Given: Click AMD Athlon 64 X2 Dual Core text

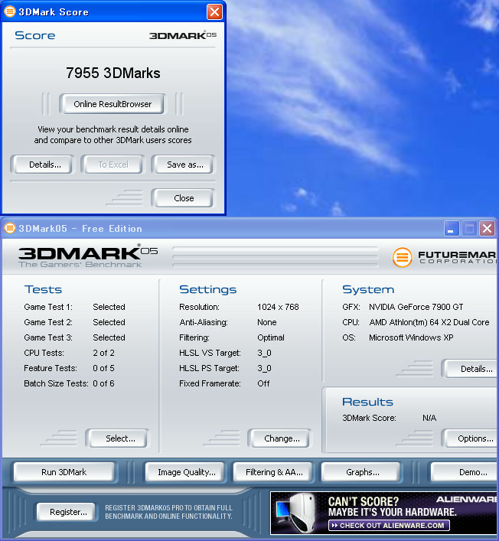Looking at the screenshot, I should point(429,322).
